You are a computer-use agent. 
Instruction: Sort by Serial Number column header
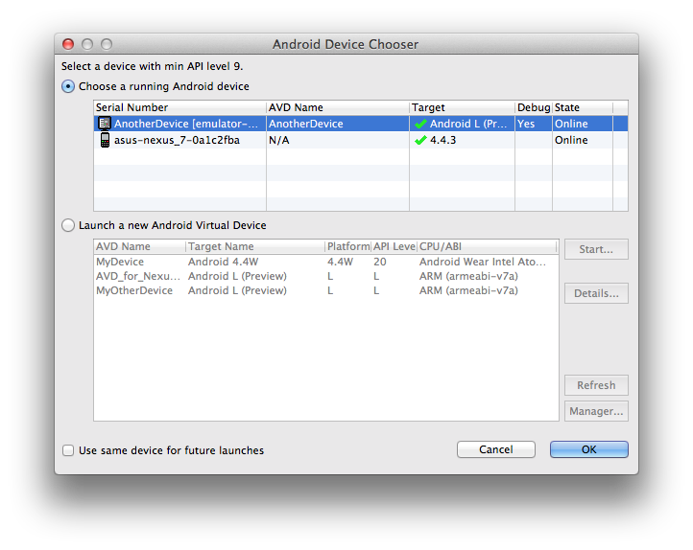coord(179,107)
